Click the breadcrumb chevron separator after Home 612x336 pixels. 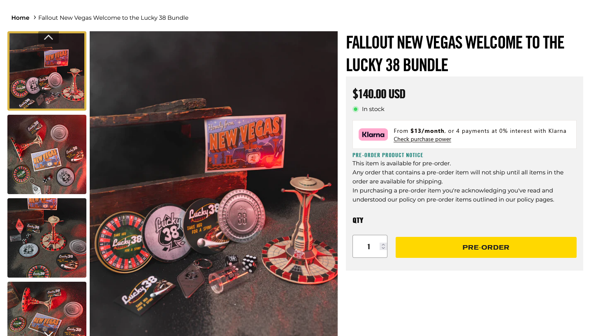point(35,18)
